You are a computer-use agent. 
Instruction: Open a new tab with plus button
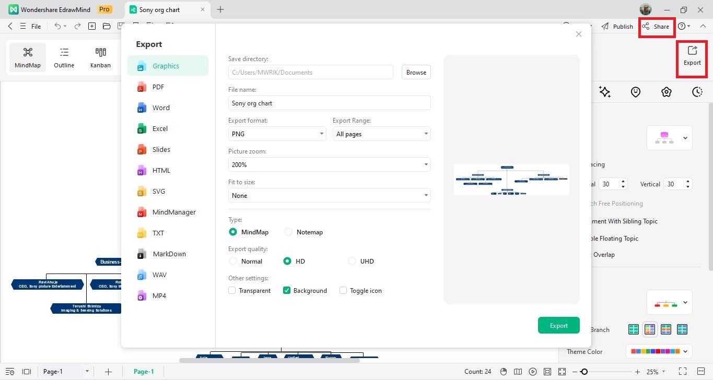(220, 9)
